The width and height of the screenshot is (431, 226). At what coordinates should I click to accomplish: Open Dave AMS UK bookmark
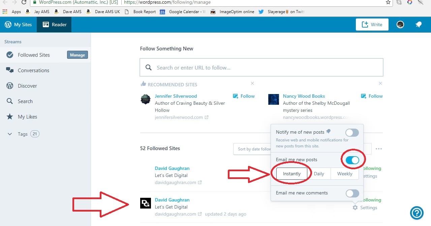[x=103, y=11]
